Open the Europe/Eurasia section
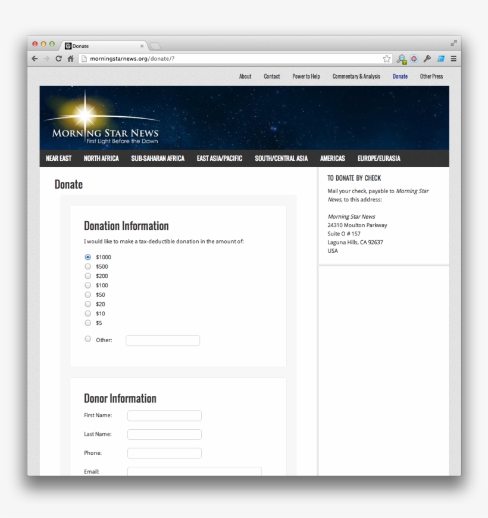The height and width of the screenshot is (518, 488). (x=379, y=158)
